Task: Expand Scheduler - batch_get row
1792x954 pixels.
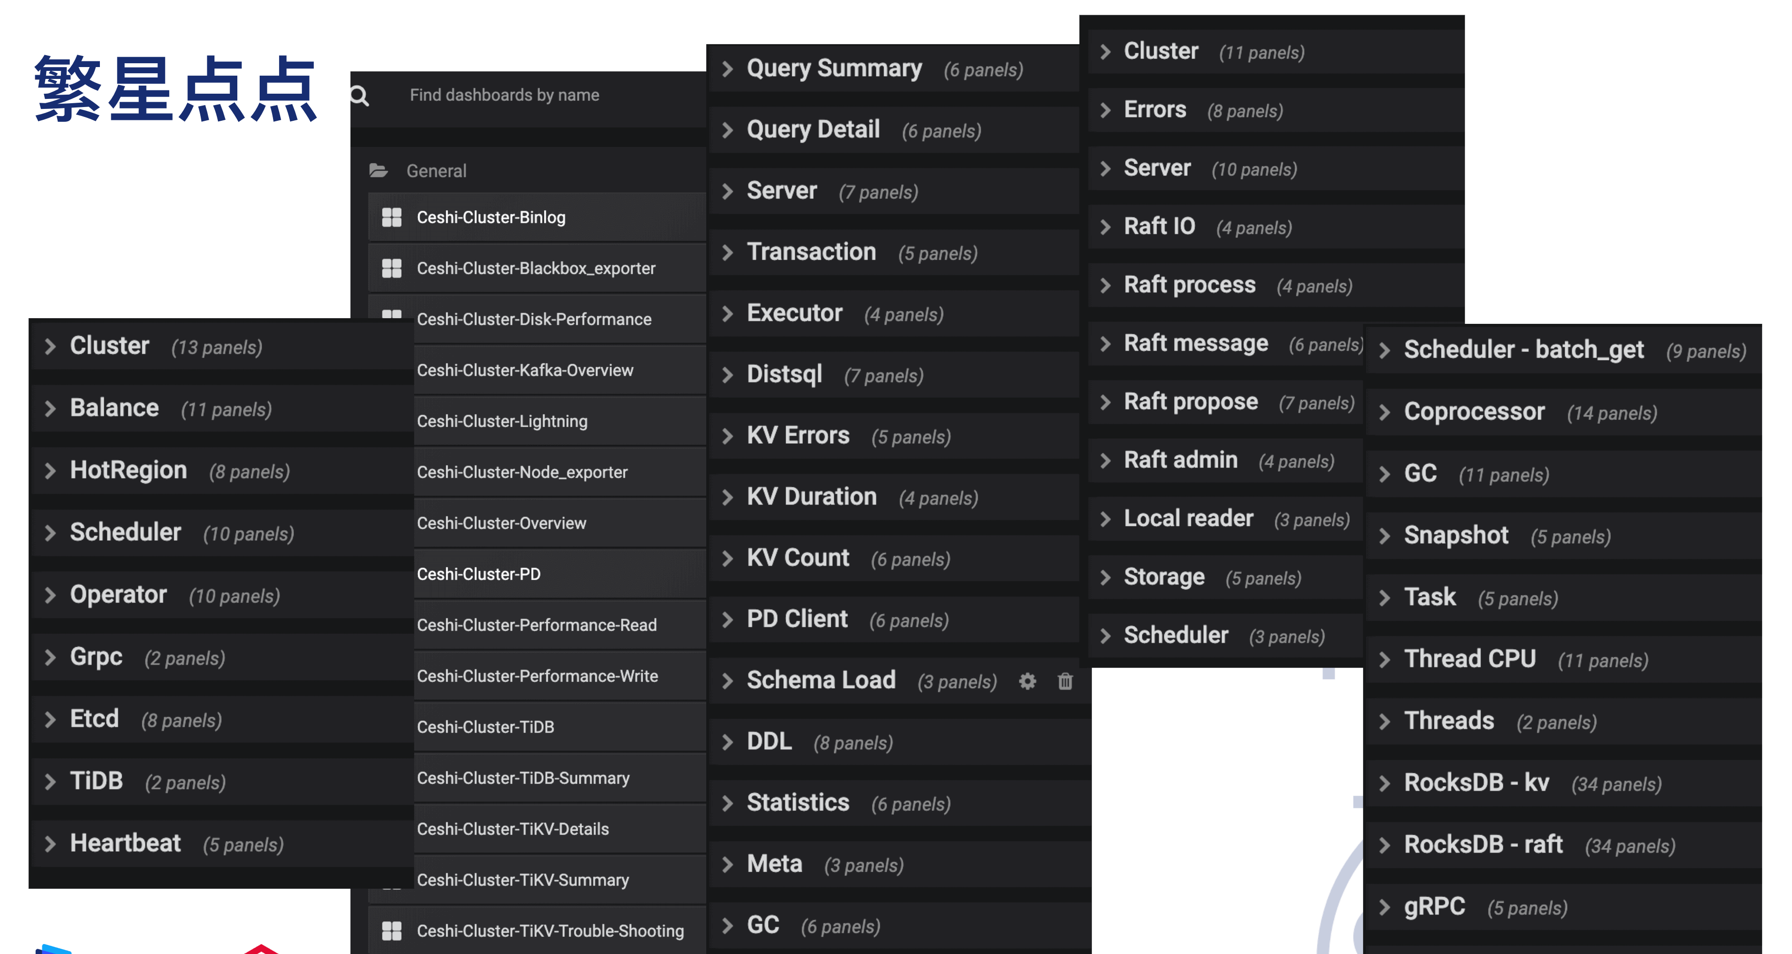Action: click(x=1564, y=350)
